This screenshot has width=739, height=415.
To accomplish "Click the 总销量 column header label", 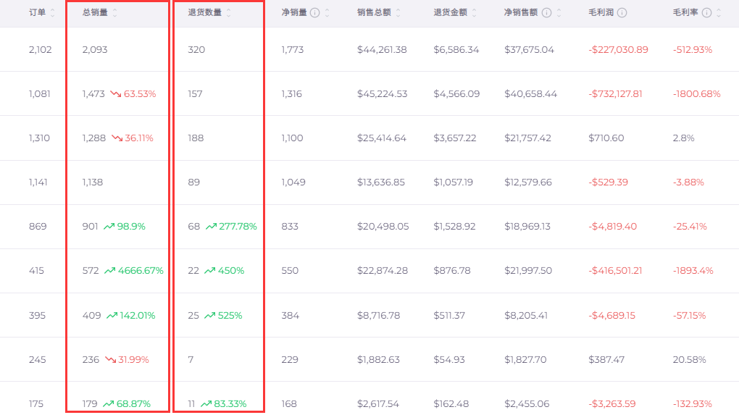I will pyautogui.click(x=95, y=13).
